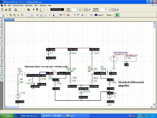This screenshot has height=118, width=157.
Task: Open the Parameters side tab
Action: [2, 33]
